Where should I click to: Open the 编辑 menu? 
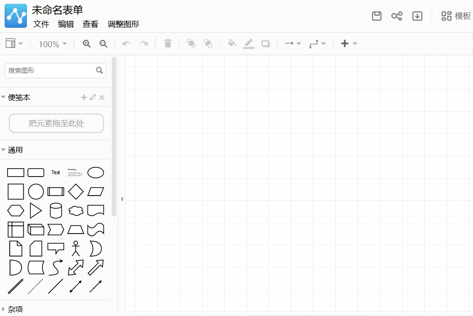click(x=66, y=24)
